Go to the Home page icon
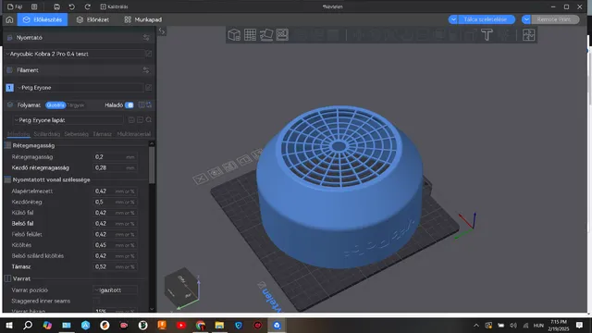 9,19
